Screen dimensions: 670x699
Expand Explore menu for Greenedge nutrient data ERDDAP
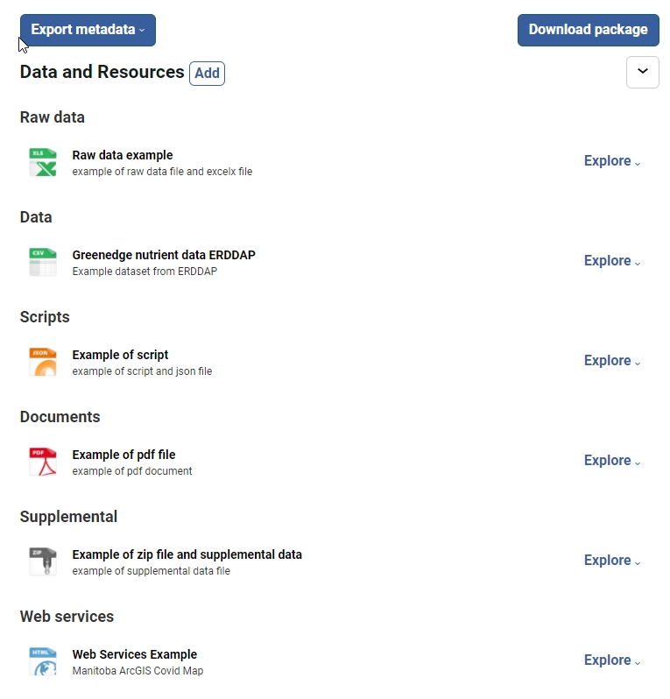(612, 261)
